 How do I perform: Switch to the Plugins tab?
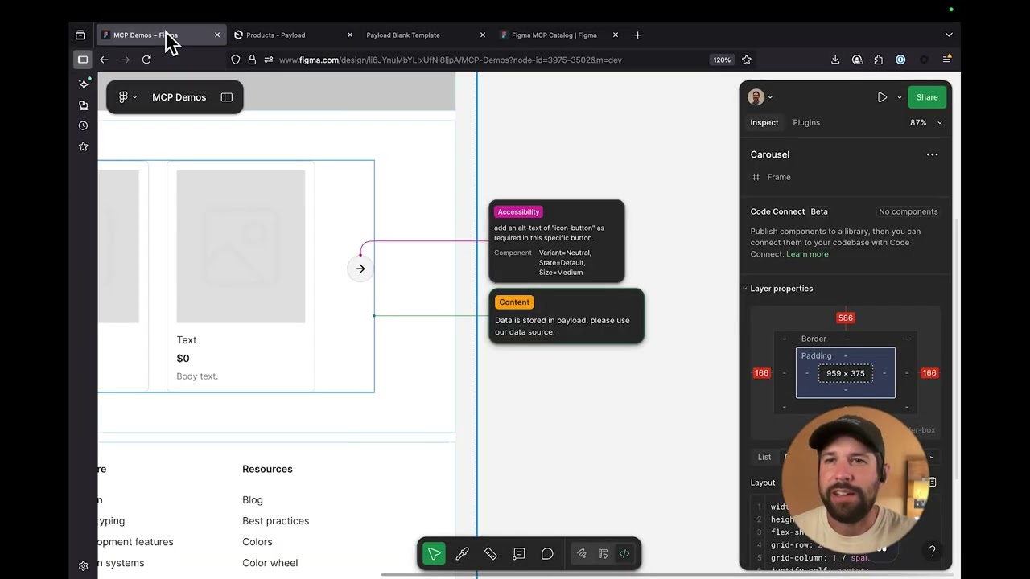806,123
